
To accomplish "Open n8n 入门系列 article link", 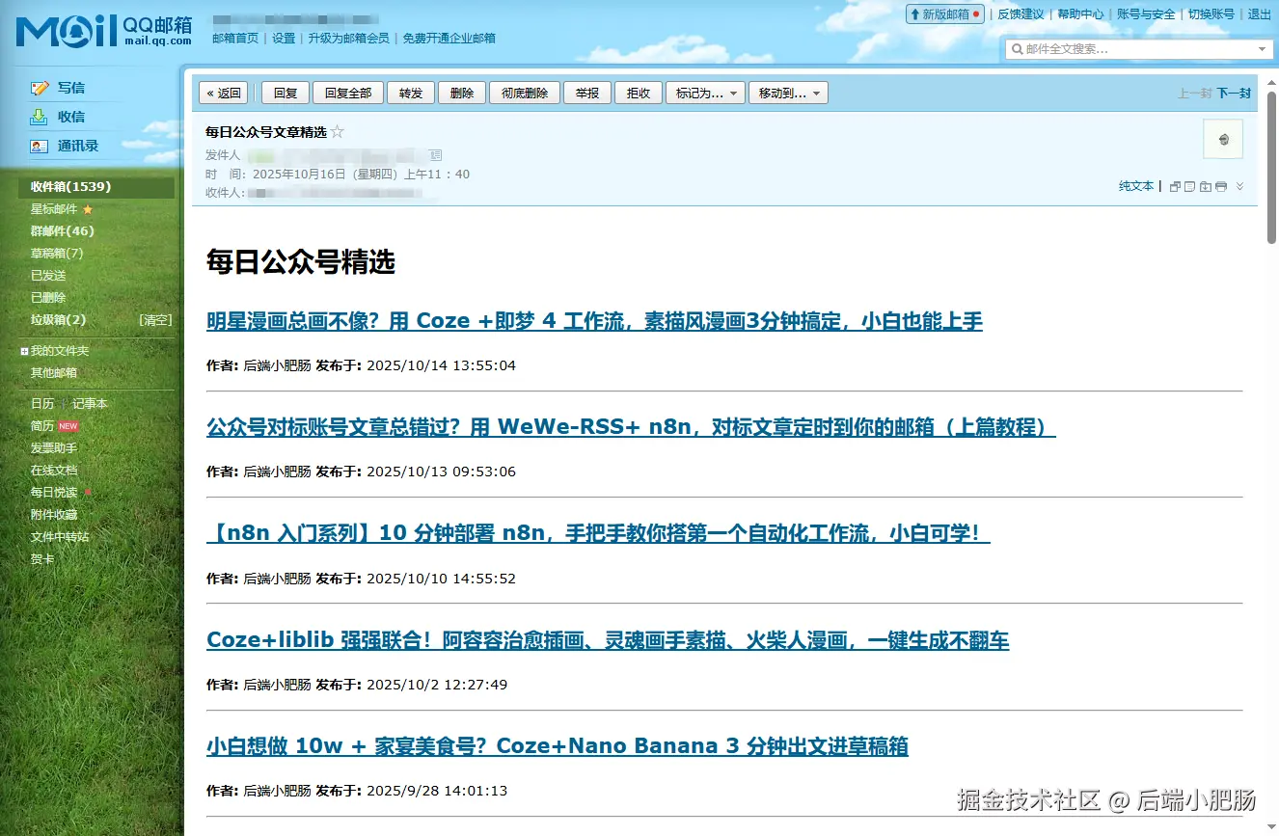I will pos(598,533).
